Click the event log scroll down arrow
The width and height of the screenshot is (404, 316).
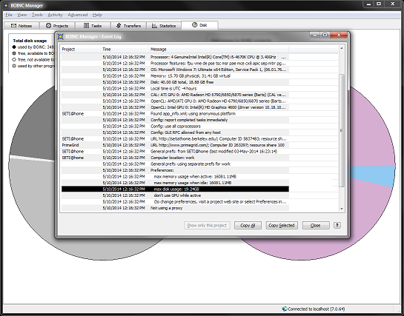coord(342,209)
